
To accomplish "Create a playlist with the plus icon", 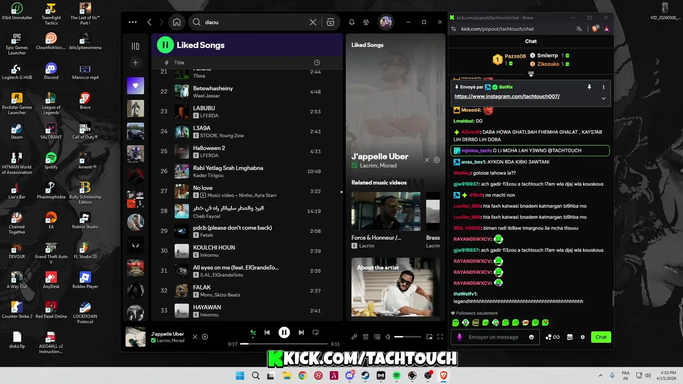I will click(x=136, y=62).
